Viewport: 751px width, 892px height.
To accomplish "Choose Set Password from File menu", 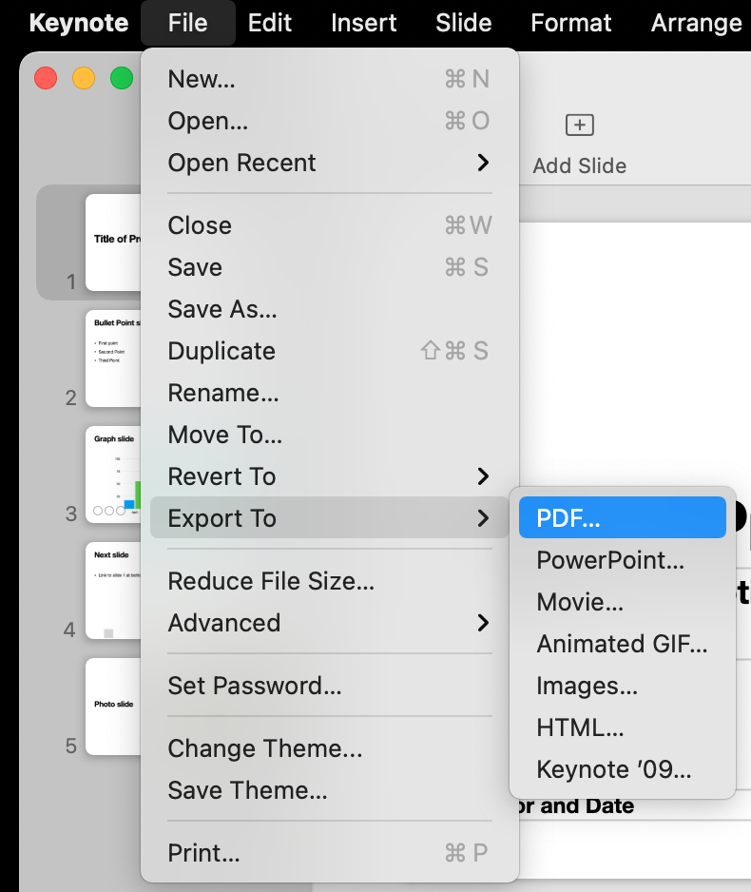I will point(255,686).
